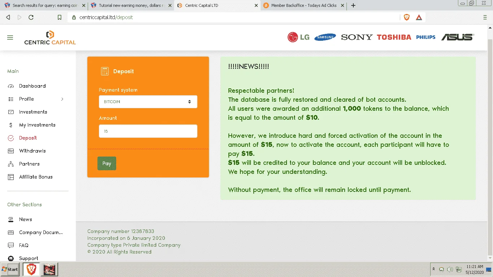Click the Brave browser taskbar icon

pyautogui.click(x=31, y=269)
